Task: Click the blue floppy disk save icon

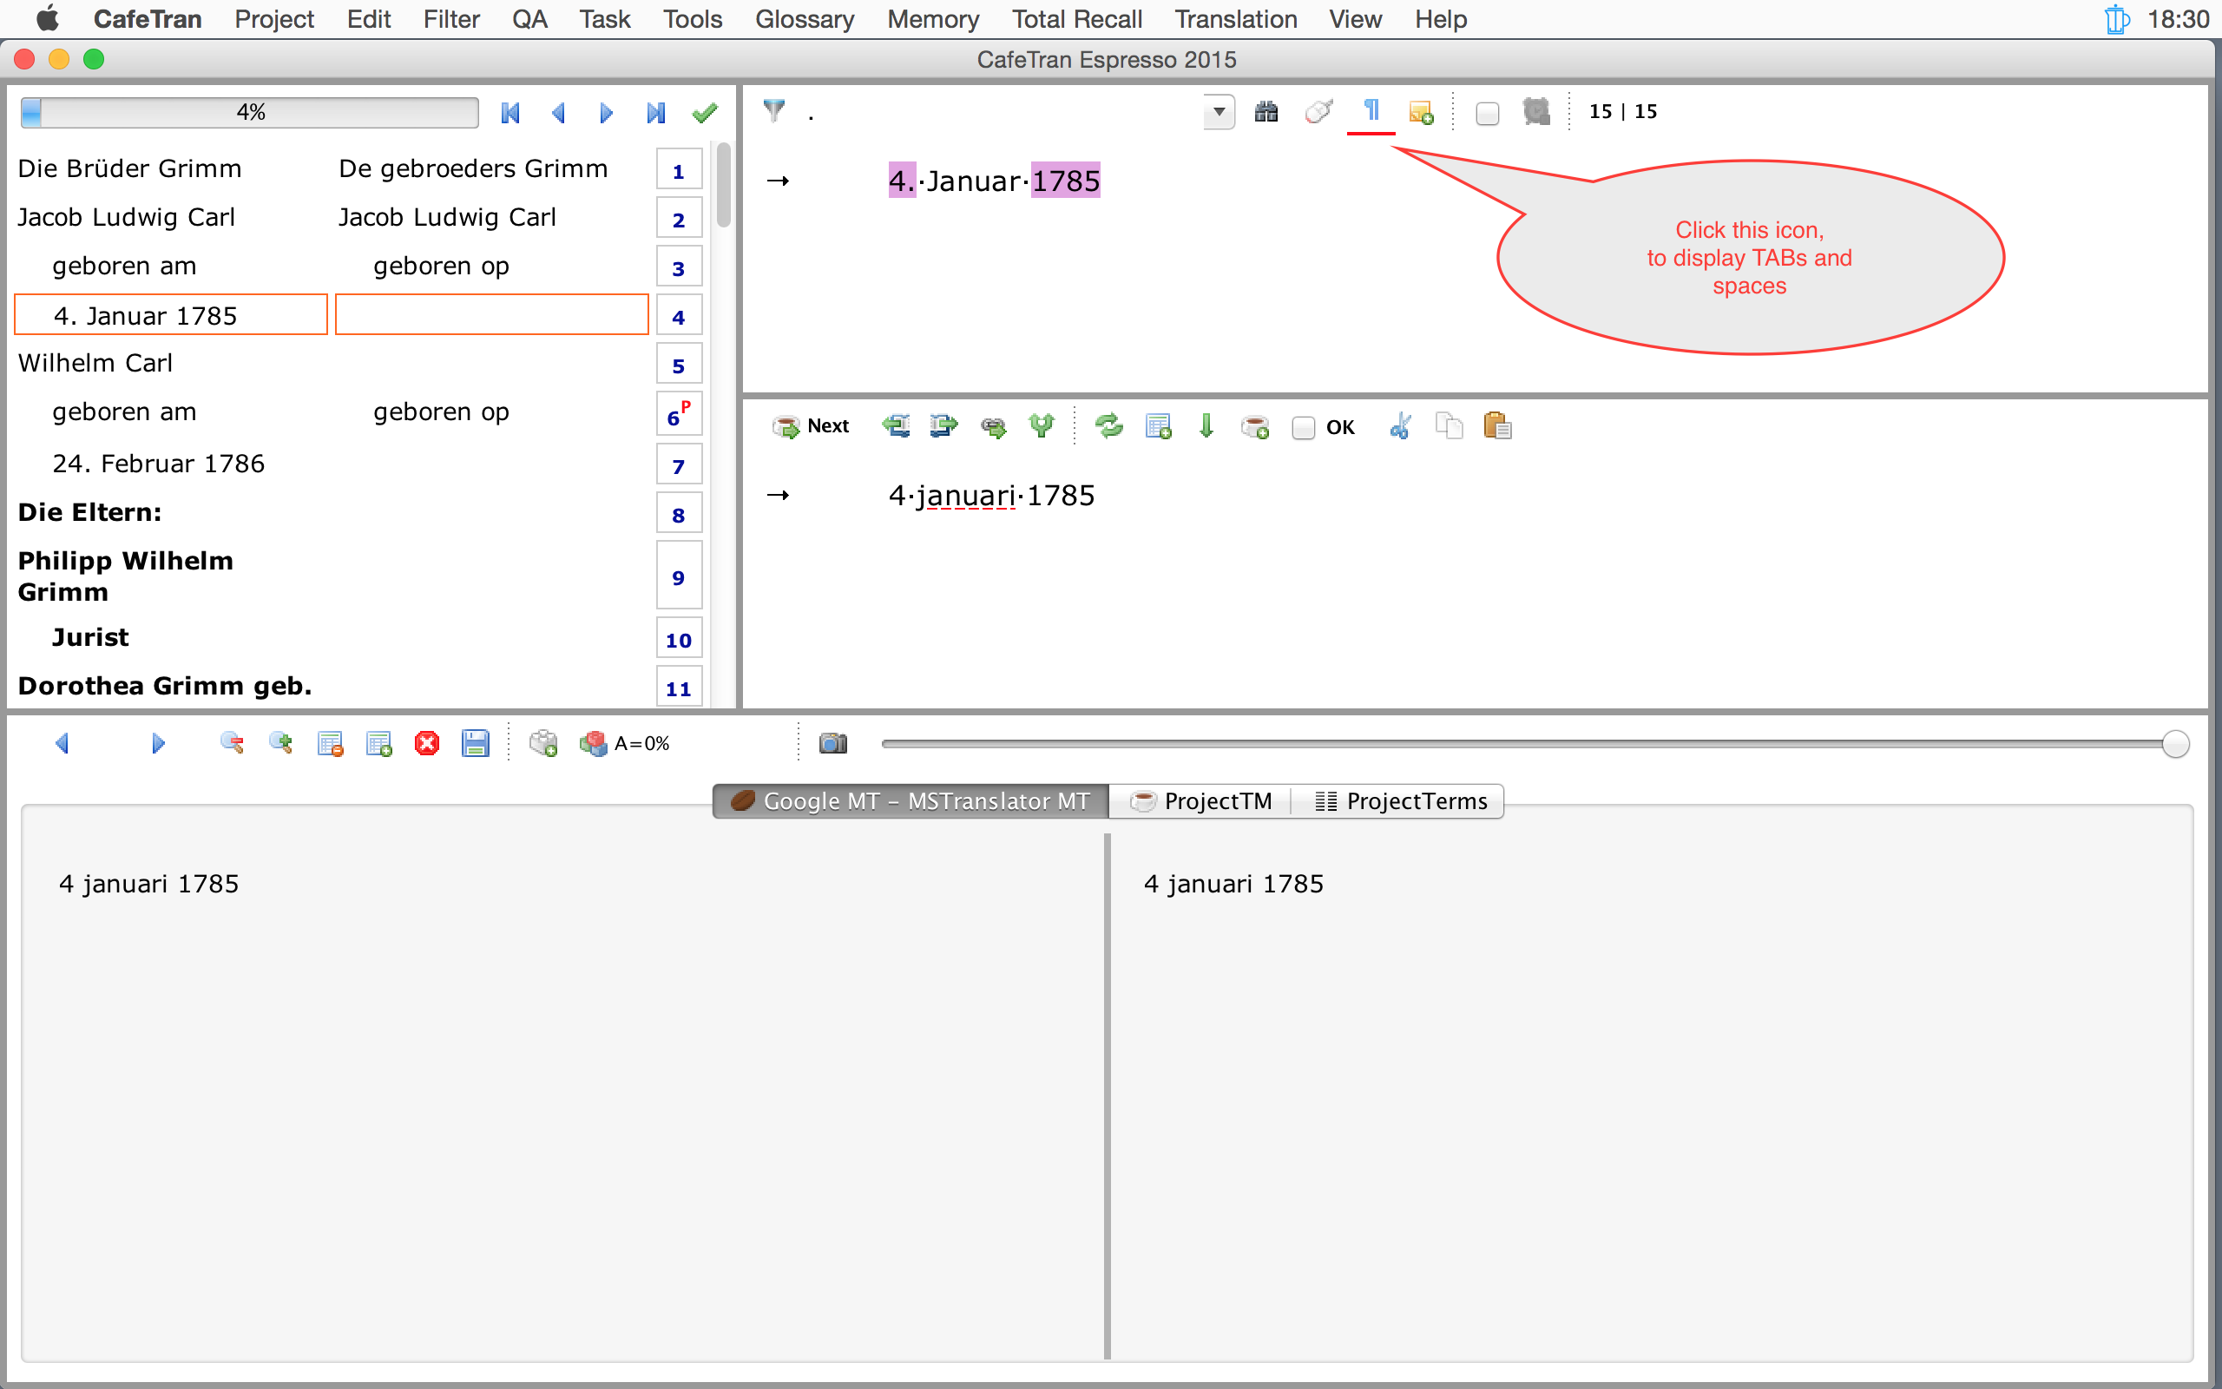Action: [475, 743]
